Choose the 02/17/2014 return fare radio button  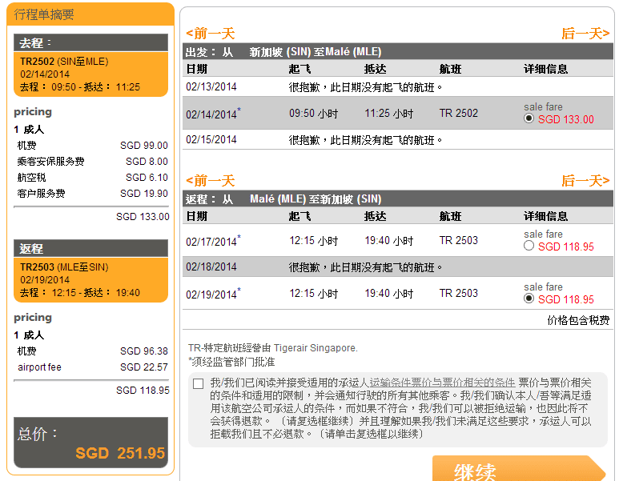529,247
